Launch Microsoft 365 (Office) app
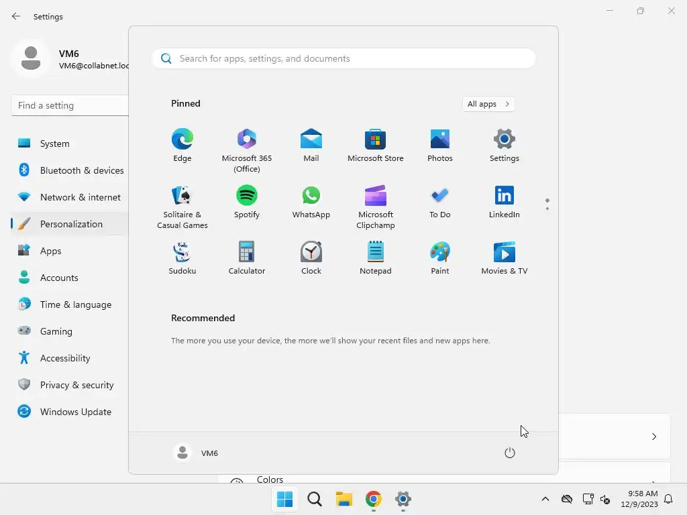This screenshot has height=515, width=687. 247,150
